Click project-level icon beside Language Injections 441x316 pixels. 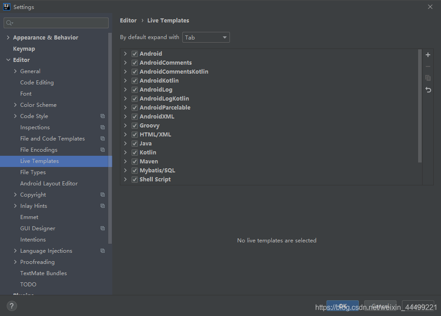(x=103, y=251)
